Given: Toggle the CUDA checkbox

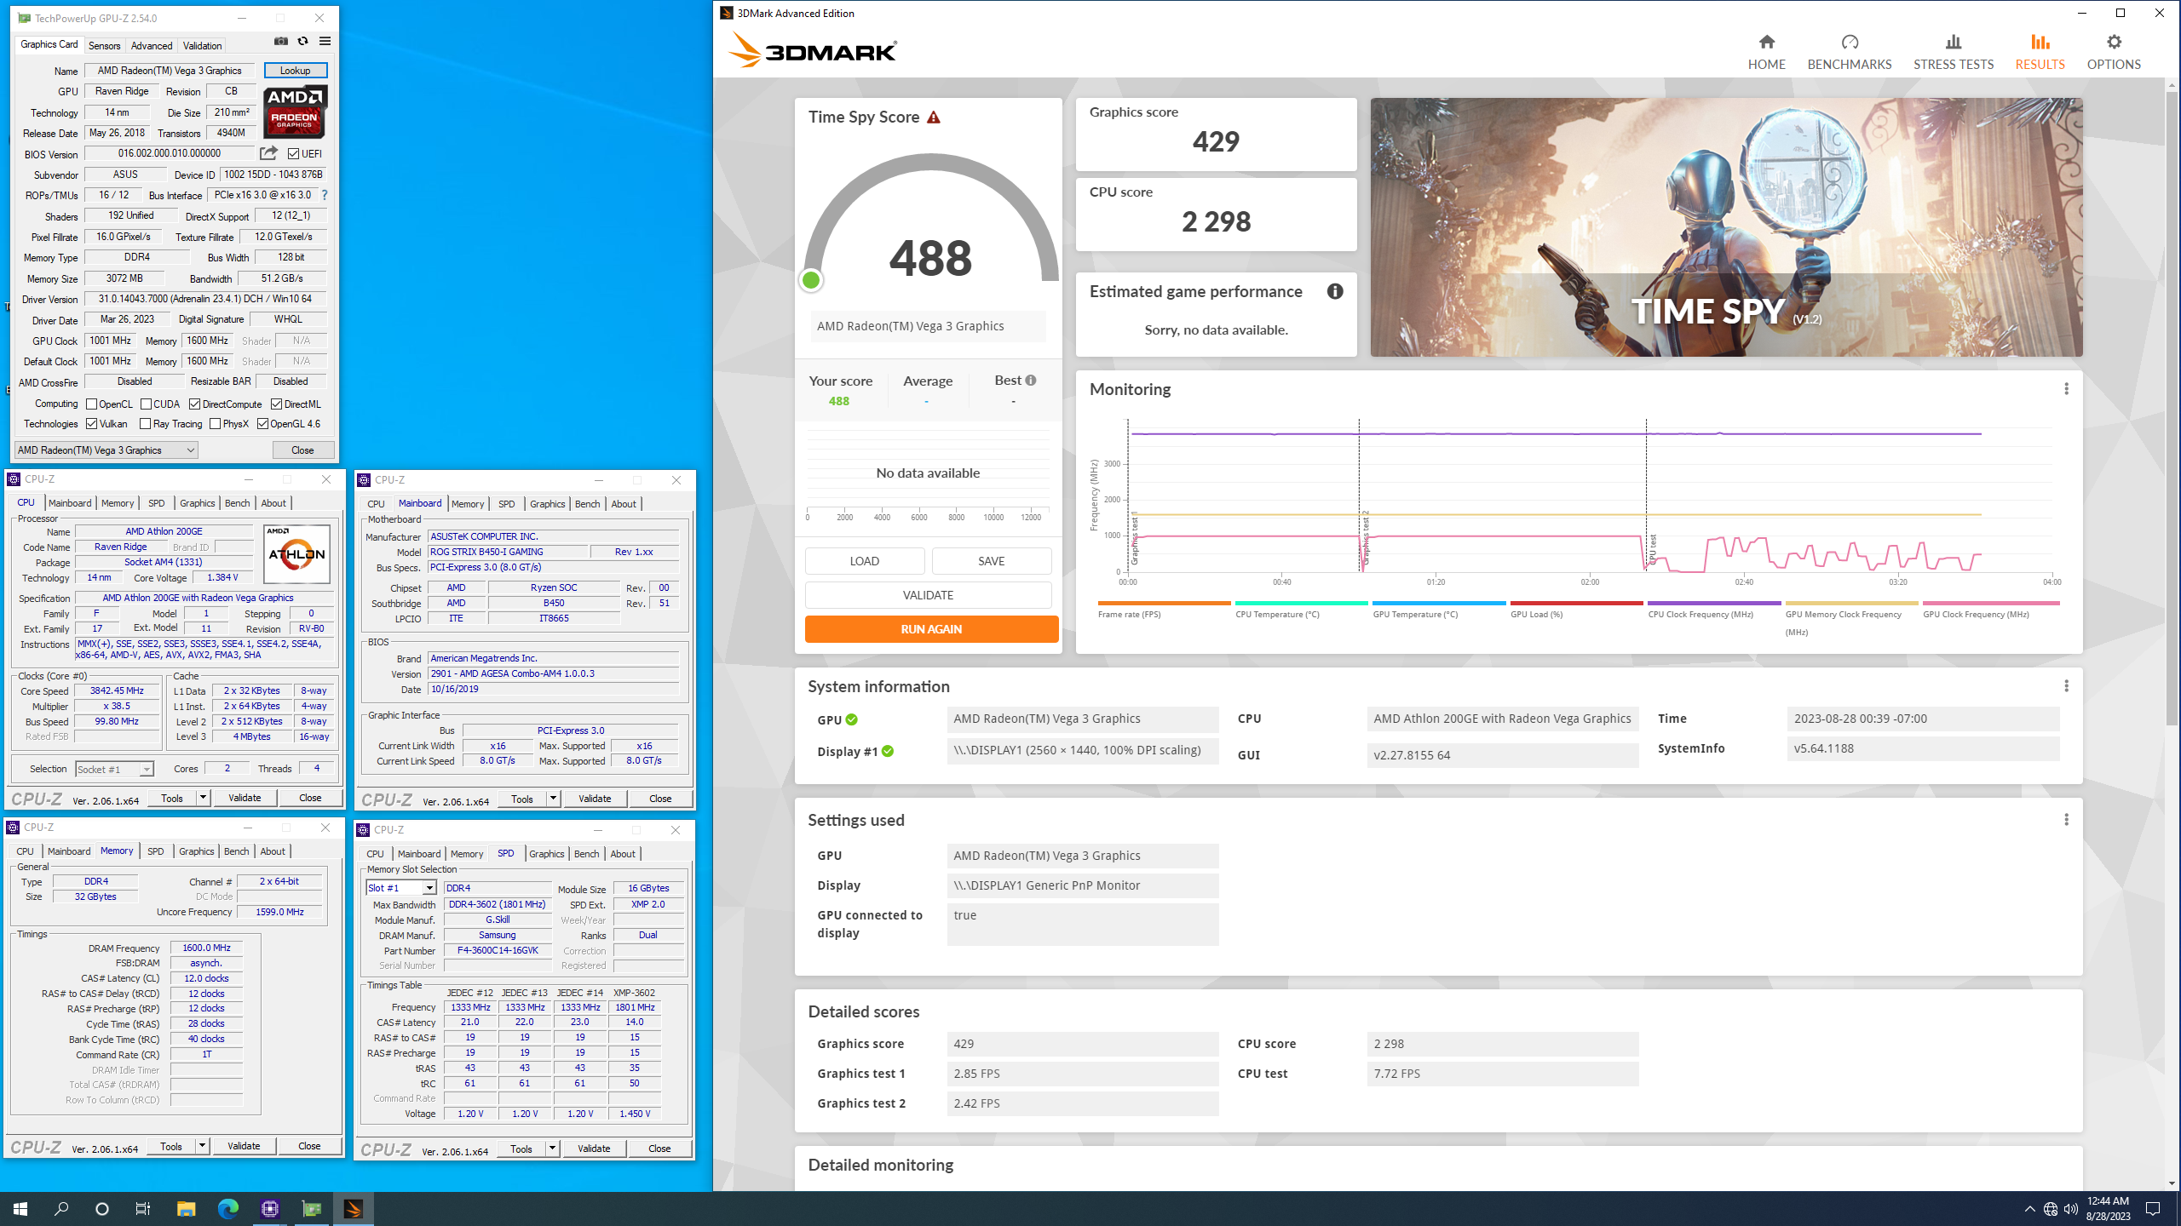Looking at the screenshot, I should (x=146, y=404).
